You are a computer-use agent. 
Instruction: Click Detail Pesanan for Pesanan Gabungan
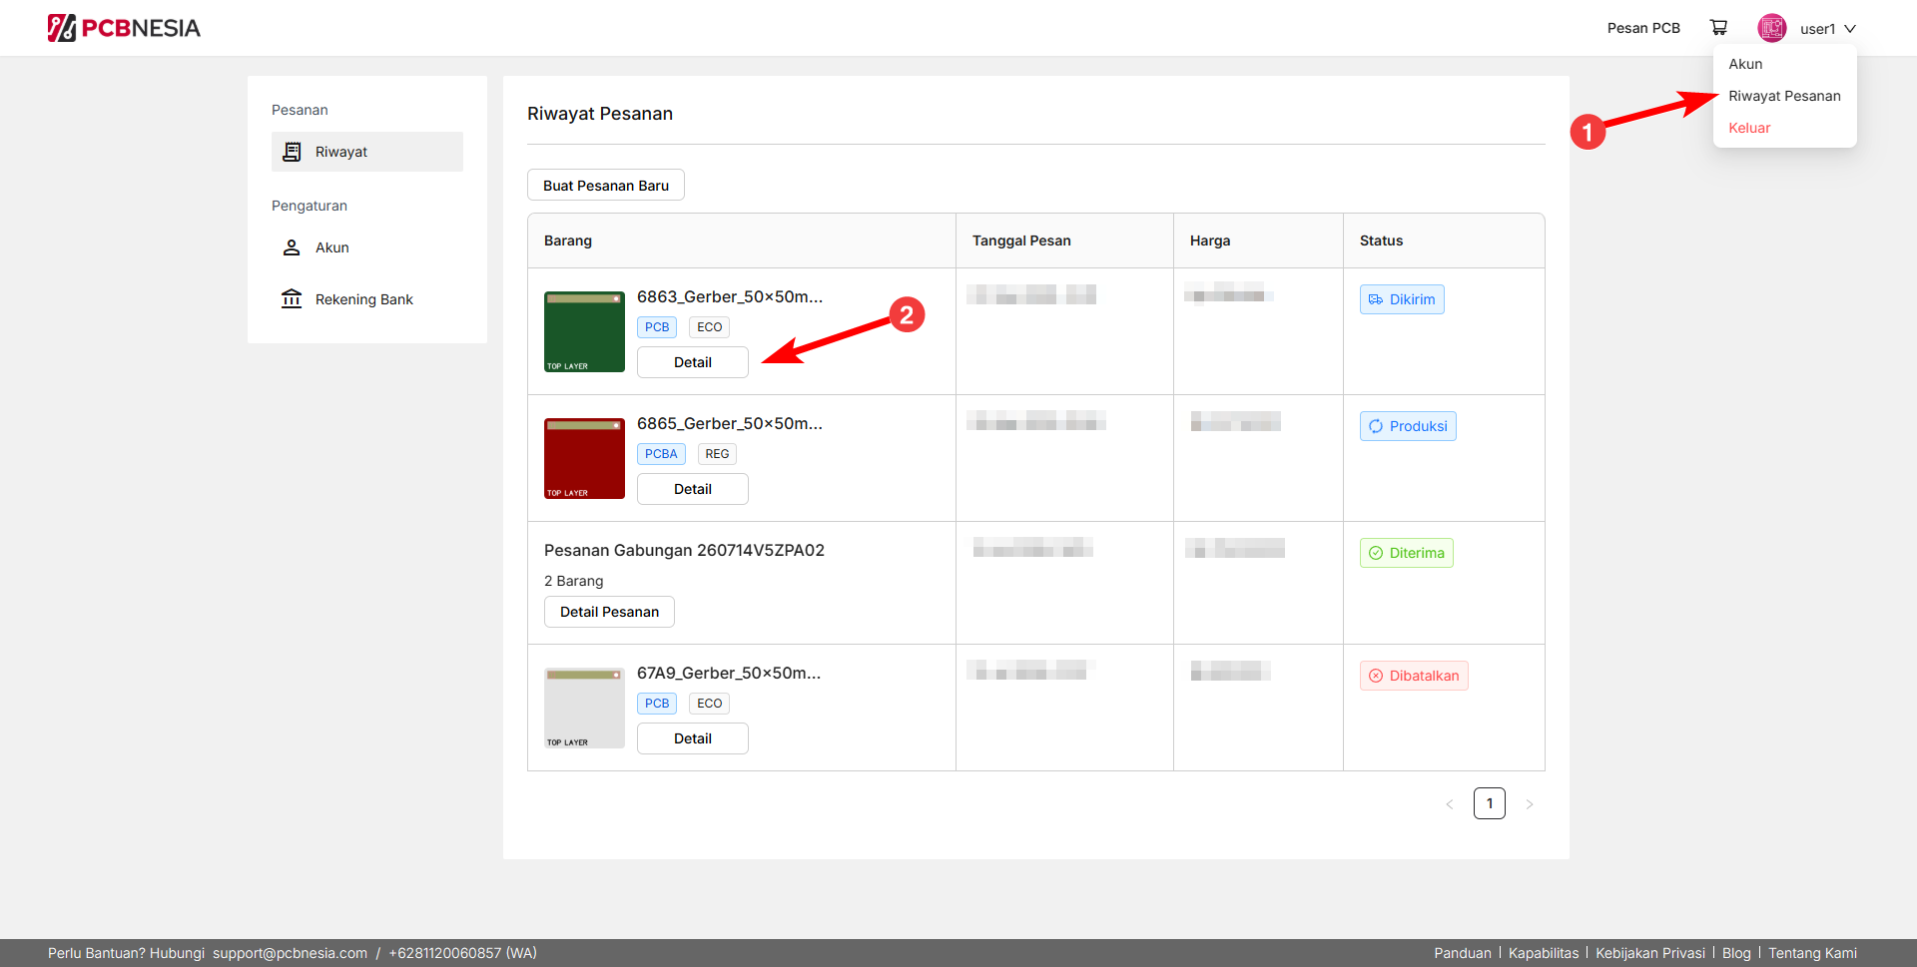click(609, 612)
